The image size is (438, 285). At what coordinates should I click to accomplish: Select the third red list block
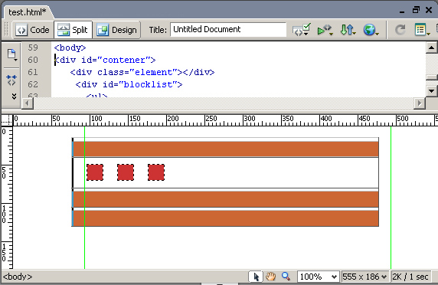pyautogui.click(x=156, y=172)
